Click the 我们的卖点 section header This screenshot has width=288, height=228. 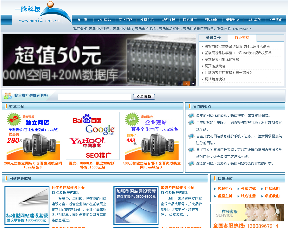[202, 107]
